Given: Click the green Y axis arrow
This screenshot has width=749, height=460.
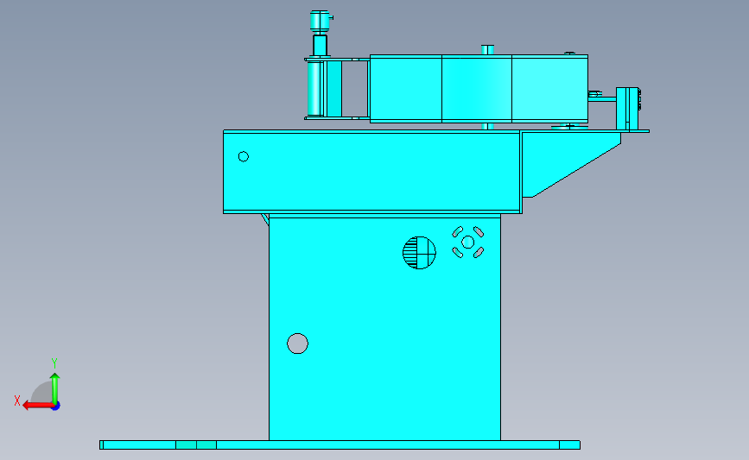Looking at the screenshot, I should tap(55, 388).
